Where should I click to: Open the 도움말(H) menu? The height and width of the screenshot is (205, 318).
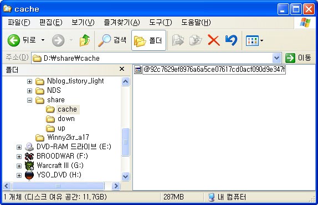coord(196,22)
